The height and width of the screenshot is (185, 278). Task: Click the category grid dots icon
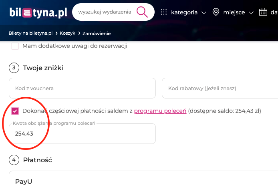point(164,12)
